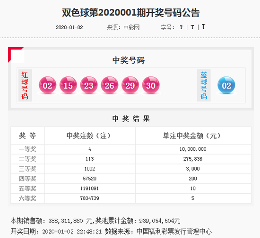Click the page title 双色球第2020001期开奖号码公告

[131, 13]
